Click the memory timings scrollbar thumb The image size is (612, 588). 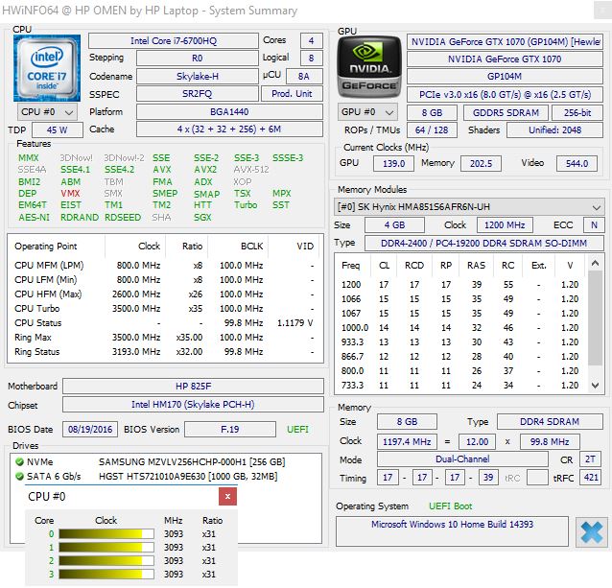(596, 318)
